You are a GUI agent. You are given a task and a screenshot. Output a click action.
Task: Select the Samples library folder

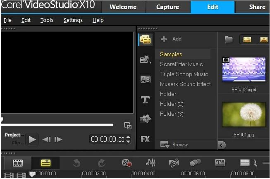click(x=183, y=54)
